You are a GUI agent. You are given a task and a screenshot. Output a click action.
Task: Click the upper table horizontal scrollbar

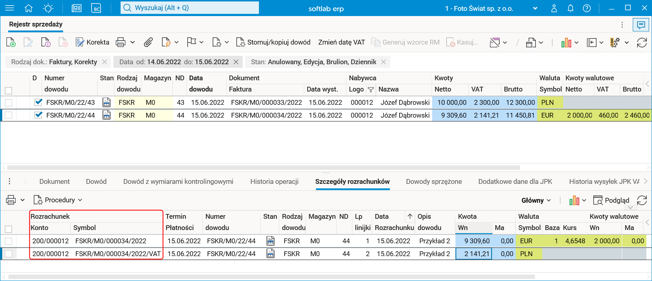click(263, 167)
